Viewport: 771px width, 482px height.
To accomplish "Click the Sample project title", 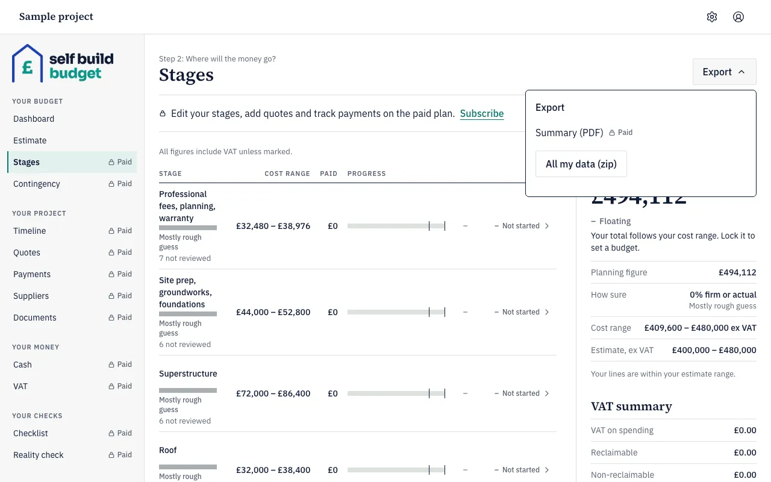I will pyautogui.click(x=56, y=17).
